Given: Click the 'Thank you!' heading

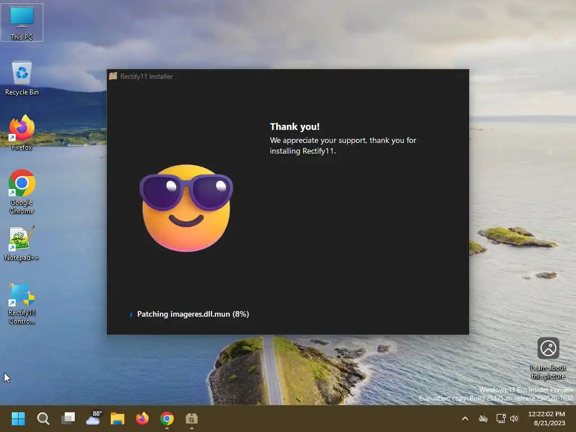Looking at the screenshot, I should (295, 127).
